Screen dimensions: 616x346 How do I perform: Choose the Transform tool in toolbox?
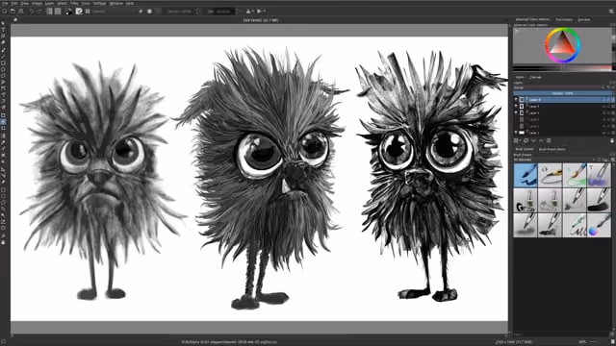[3, 115]
